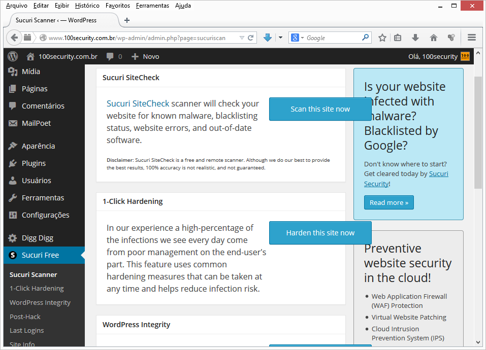Open the Ajuda menu
Screen dimensions: 486x350
pyautogui.click(x=183, y=6)
